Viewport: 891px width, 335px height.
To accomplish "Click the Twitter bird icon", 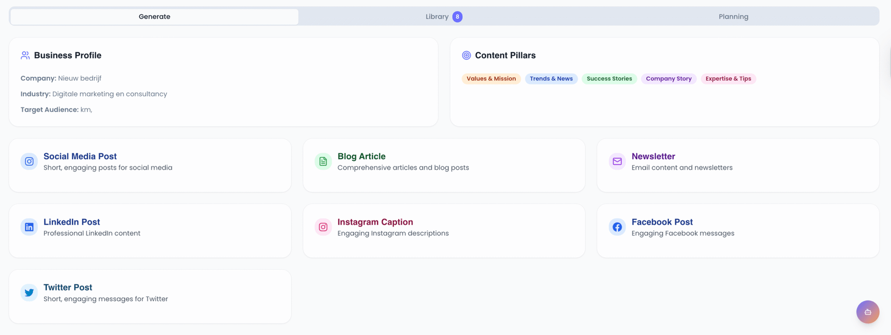I will click(29, 293).
